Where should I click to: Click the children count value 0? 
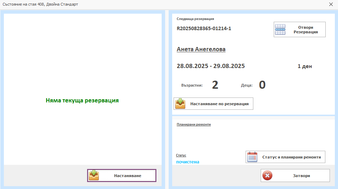[262, 85]
